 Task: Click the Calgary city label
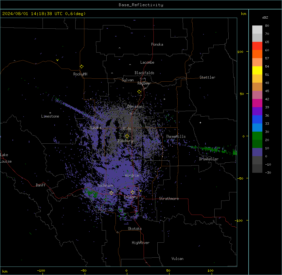[x=131, y=197]
